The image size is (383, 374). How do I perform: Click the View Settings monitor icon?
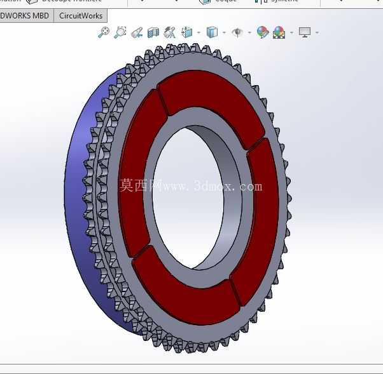(305, 32)
